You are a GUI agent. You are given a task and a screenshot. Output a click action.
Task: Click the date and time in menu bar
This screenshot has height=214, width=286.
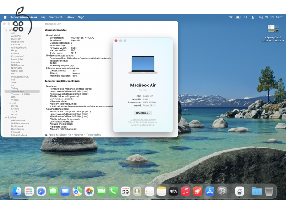(x=270, y=17)
